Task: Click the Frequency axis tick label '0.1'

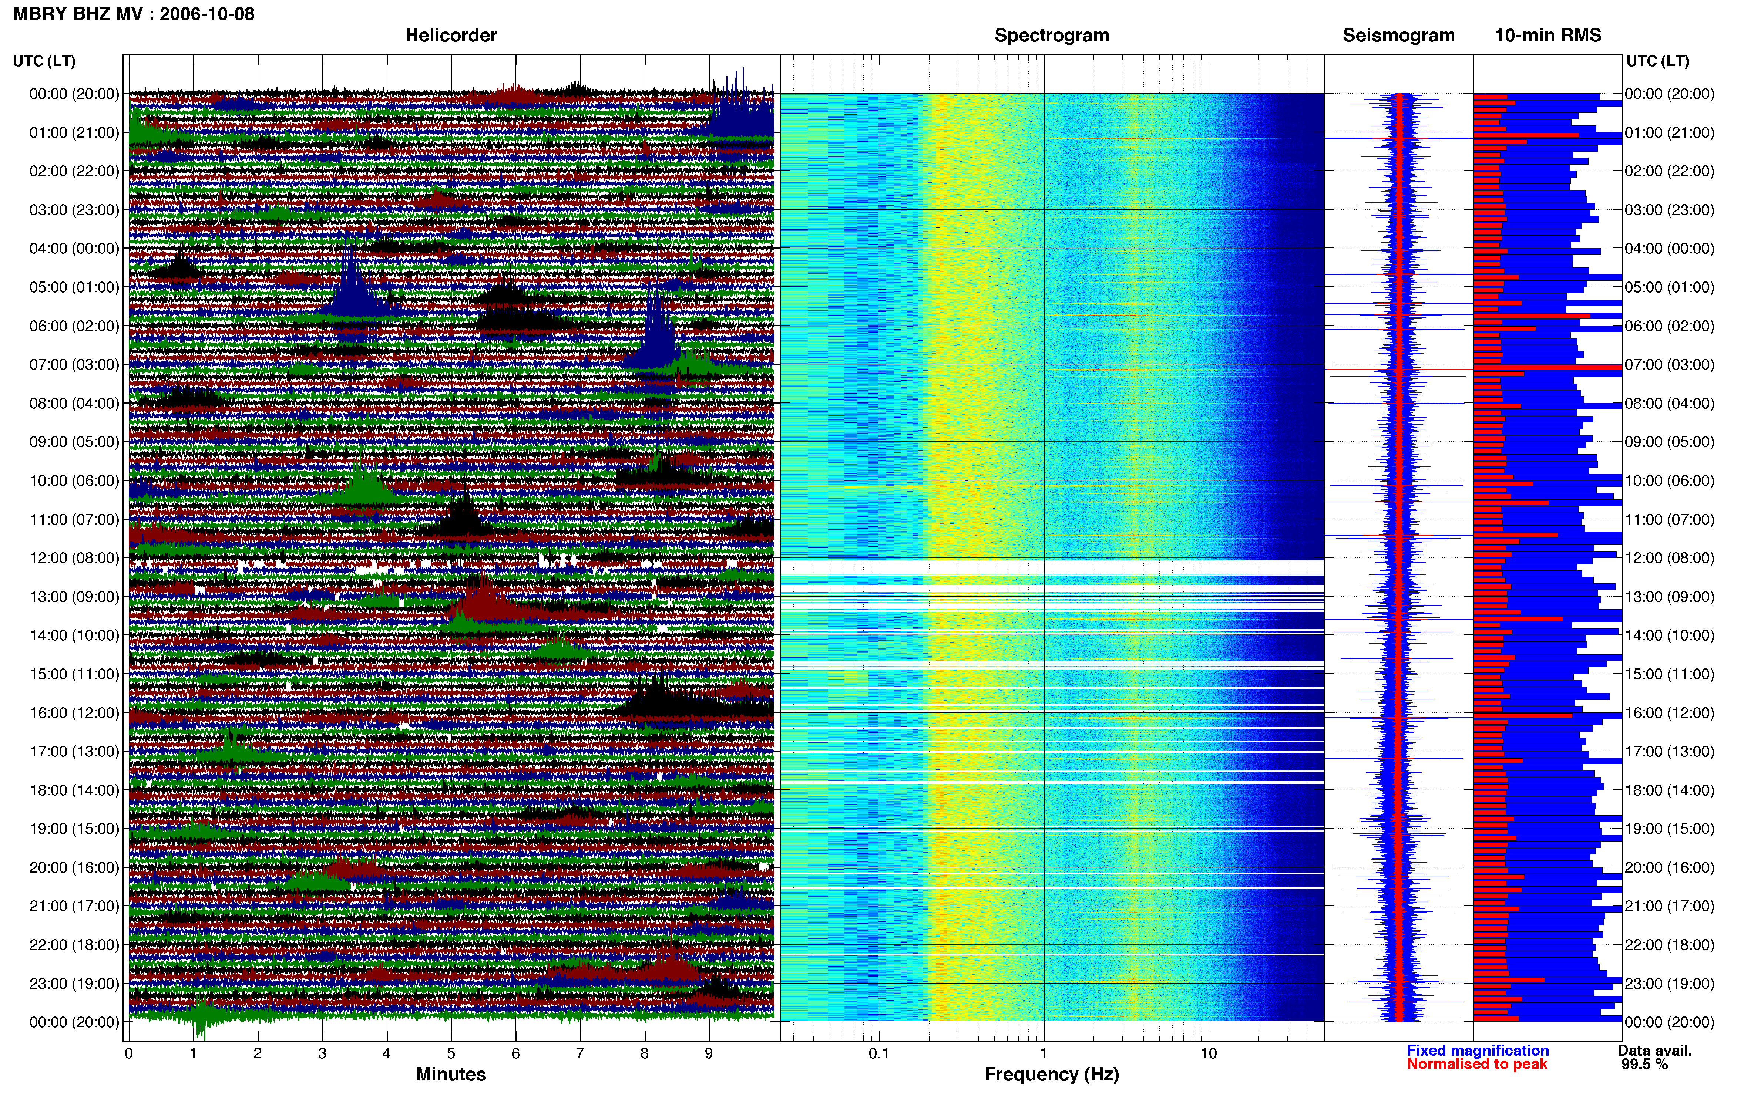Action: click(x=879, y=1053)
